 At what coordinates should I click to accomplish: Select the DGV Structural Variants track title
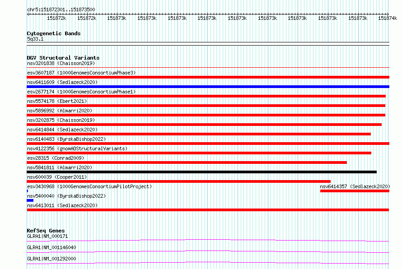click(63, 58)
